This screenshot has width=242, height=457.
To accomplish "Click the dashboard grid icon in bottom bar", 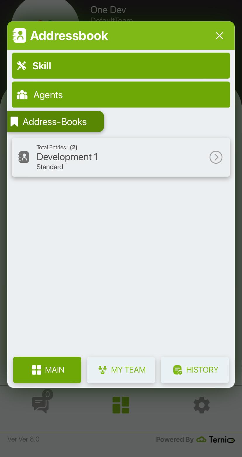I will (121, 405).
